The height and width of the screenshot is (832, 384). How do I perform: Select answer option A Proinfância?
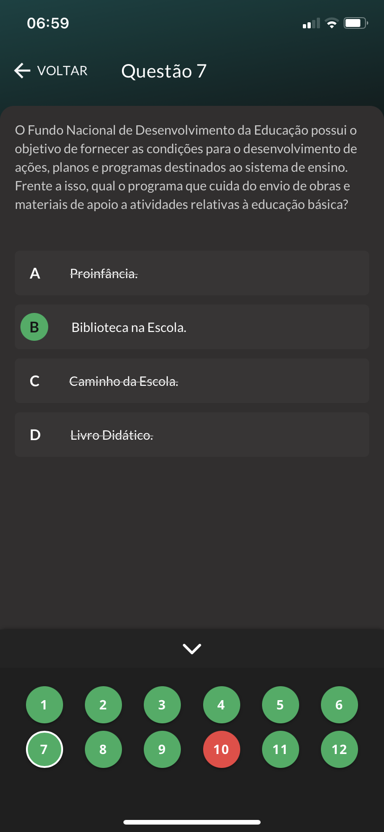(x=192, y=273)
